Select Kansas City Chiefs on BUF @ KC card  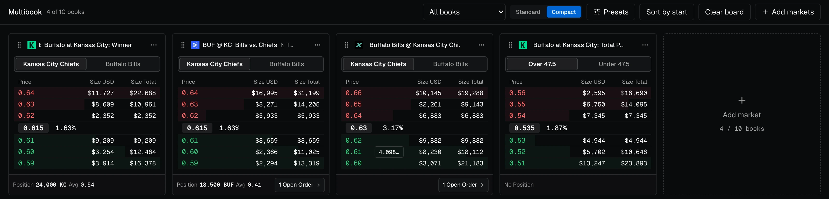tap(215, 64)
